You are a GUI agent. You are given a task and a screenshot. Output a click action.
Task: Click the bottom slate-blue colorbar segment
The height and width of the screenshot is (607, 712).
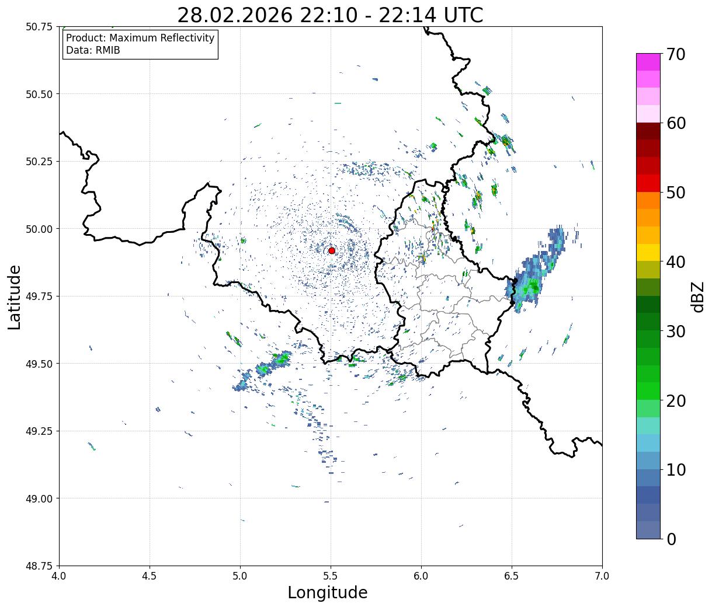[x=648, y=529]
